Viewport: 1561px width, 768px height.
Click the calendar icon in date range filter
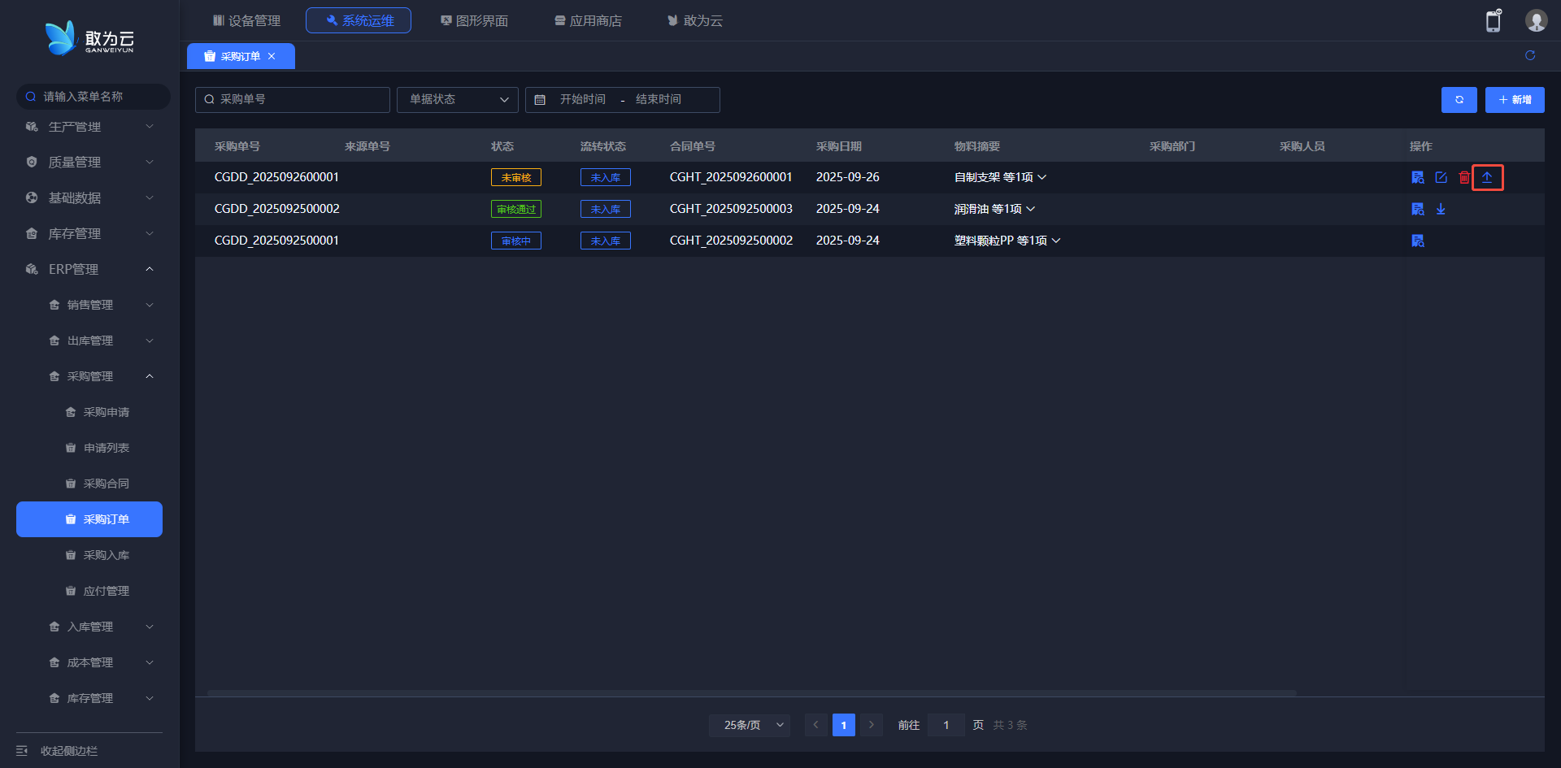pyautogui.click(x=540, y=100)
